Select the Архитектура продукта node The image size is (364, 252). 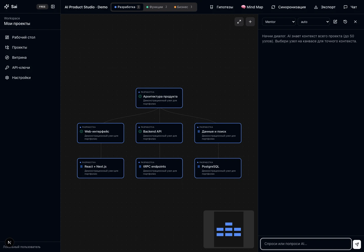pos(159,98)
